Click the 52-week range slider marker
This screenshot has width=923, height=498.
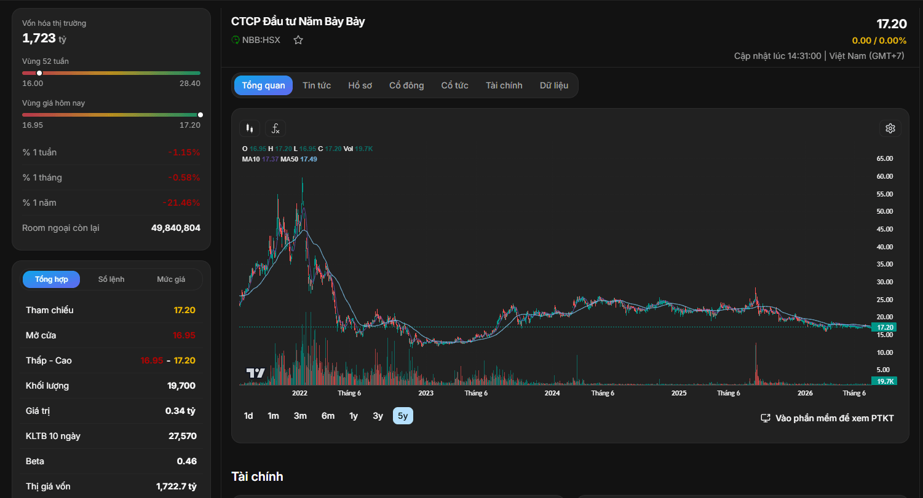click(x=39, y=73)
